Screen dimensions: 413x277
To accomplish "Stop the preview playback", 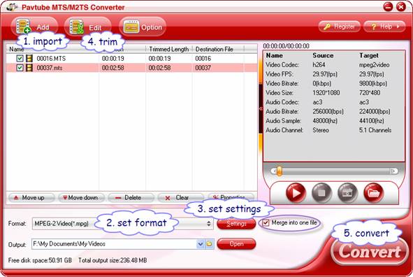I will (321, 193).
